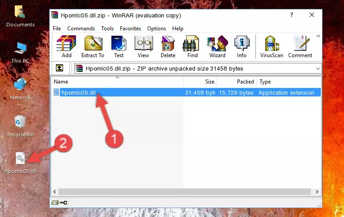The height and width of the screenshot is (217, 344).
Task: Show archive Info
Action: coord(242,46)
